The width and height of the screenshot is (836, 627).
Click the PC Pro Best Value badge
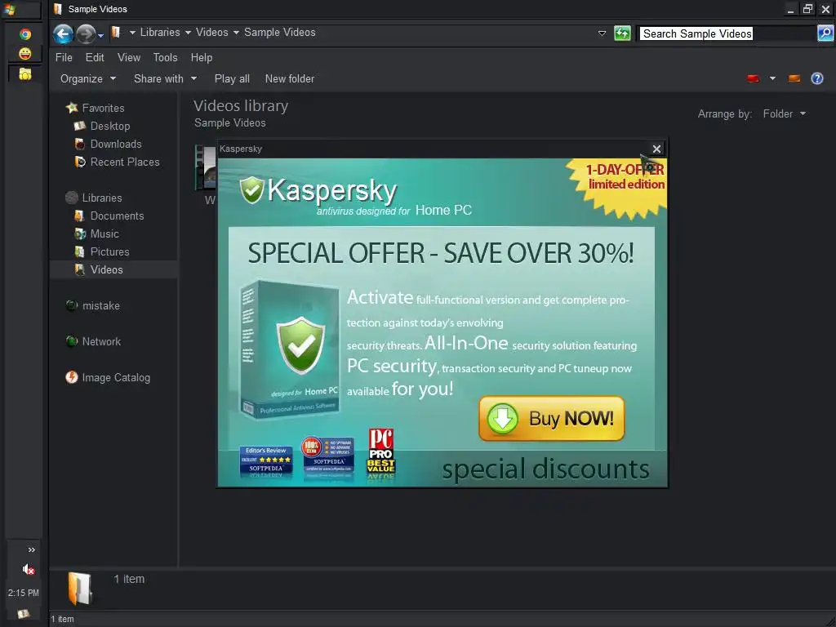pos(380,451)
